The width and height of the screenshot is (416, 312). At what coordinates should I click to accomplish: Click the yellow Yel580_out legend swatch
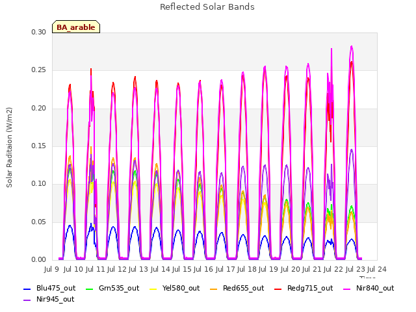point(153,289)
